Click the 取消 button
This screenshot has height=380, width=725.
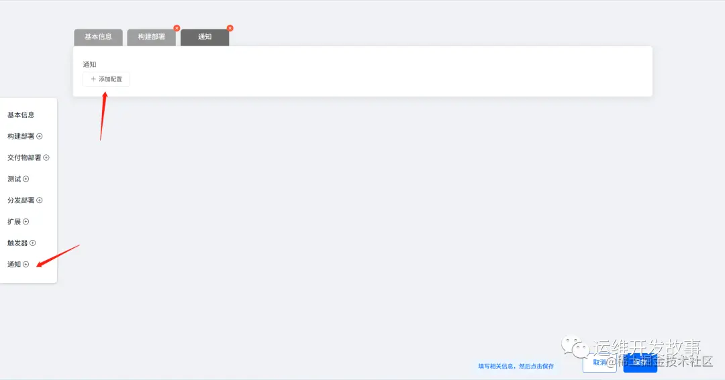599,363
